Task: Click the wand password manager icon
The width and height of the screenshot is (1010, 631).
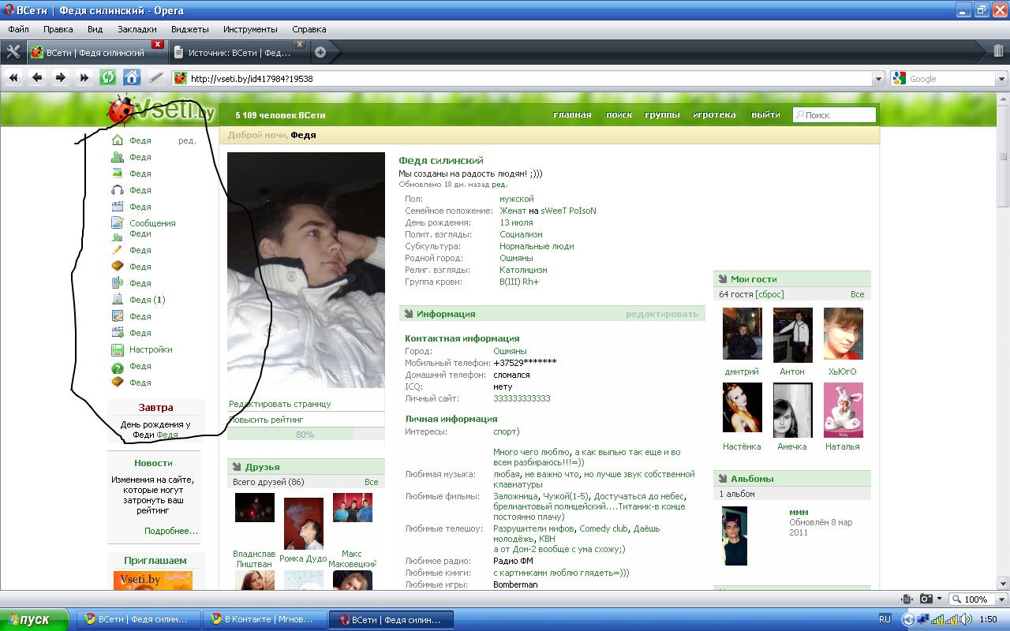Action: pyautogui.click(x=155, y=77)
